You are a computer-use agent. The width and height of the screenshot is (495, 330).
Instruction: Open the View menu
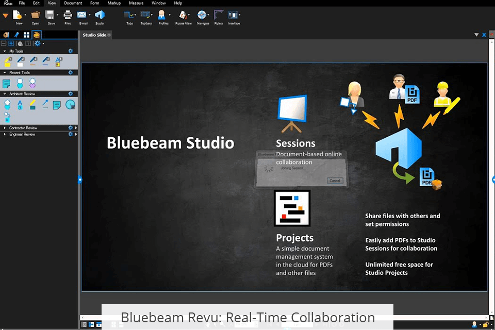(x=52, y=3)
